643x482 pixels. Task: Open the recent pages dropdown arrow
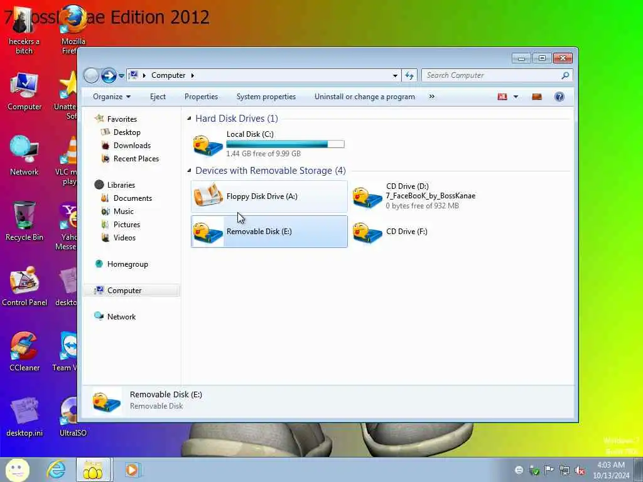121,76
